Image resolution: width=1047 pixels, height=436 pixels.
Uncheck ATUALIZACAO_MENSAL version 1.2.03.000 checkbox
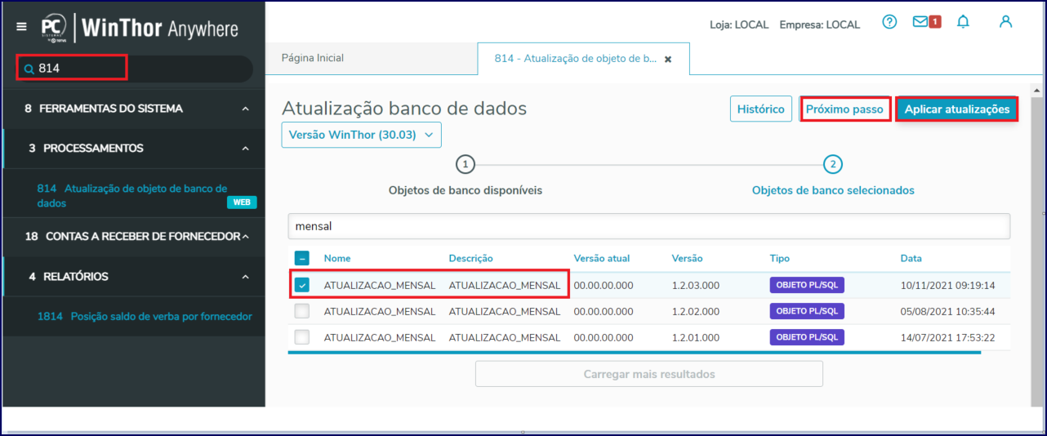pyautogui.click(x=302, y=285)
